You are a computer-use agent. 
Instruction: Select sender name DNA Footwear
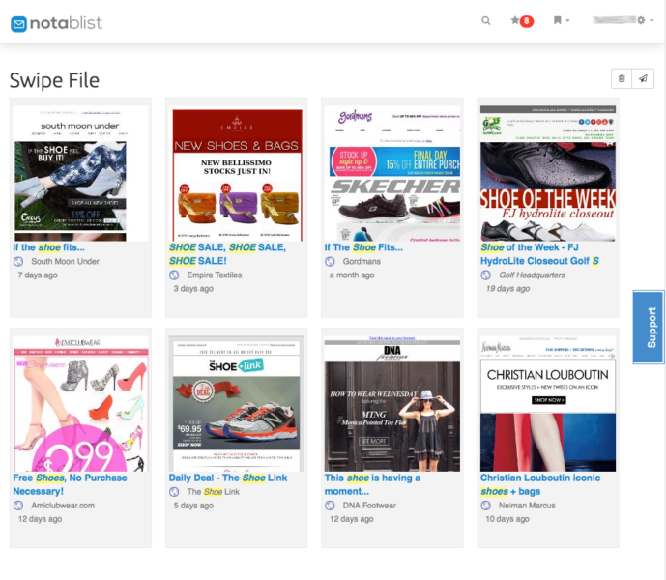[x=369, y=506]
